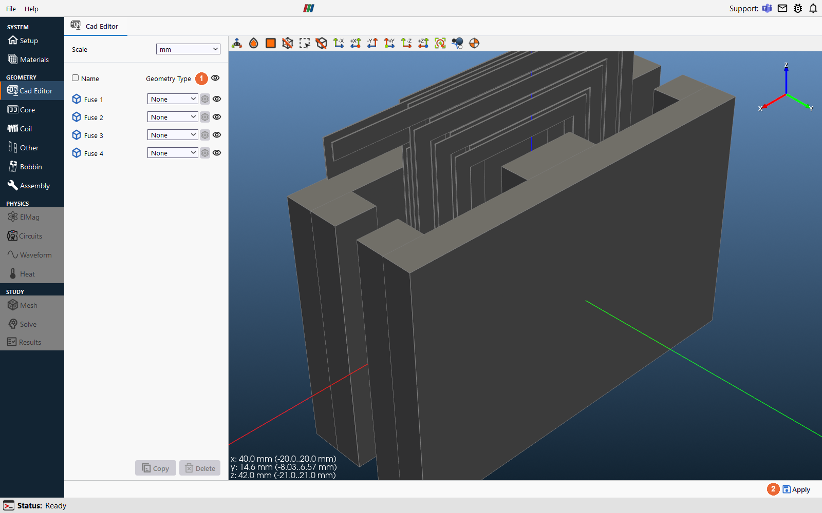
Task: Set view direction to -Z
Action: click(x=406, y=43)
